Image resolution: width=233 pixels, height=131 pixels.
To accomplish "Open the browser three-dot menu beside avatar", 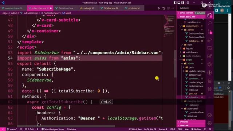I will [x=228, y=11].
